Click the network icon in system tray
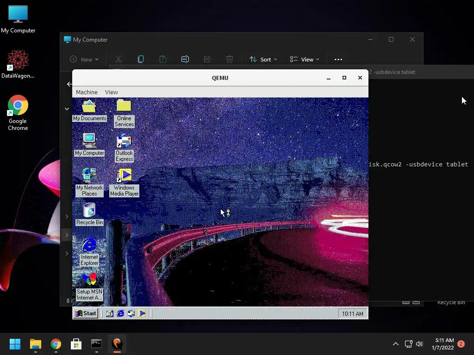This screenshot has height=355, width=474. click(409, 344)
